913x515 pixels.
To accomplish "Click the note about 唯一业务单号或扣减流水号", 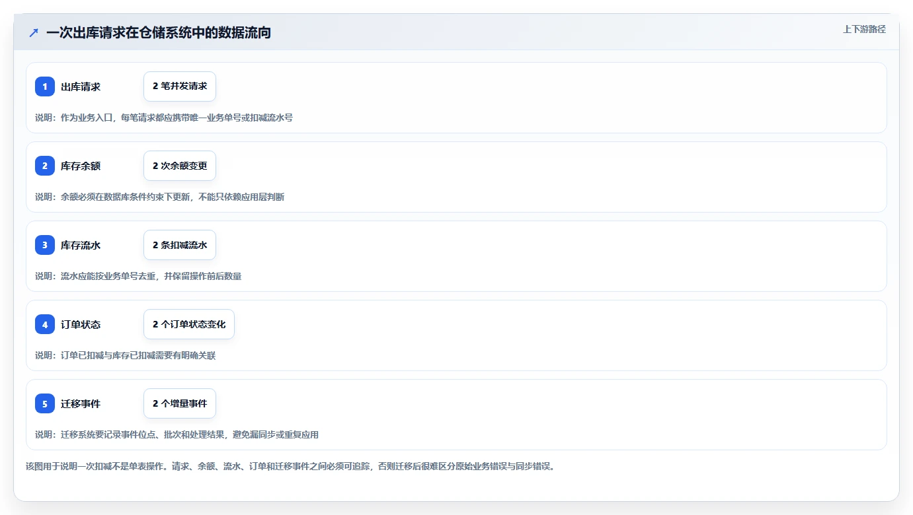I will (164, 118).
